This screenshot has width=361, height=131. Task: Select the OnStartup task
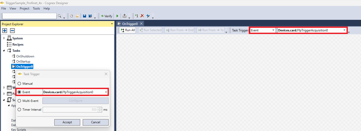(23, 62)
